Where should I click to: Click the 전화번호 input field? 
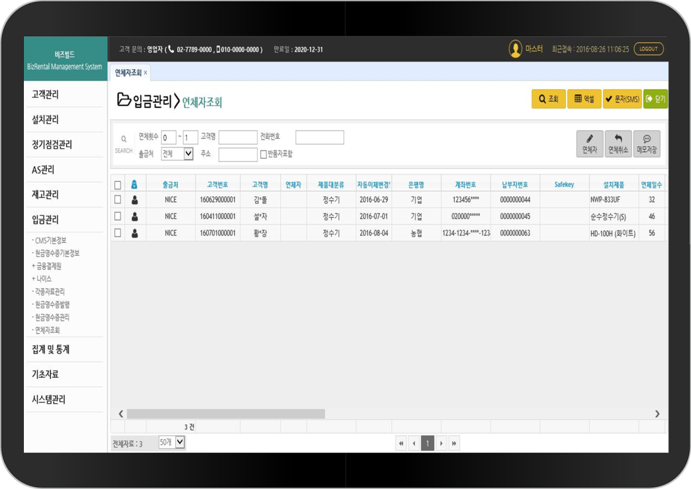320,137
